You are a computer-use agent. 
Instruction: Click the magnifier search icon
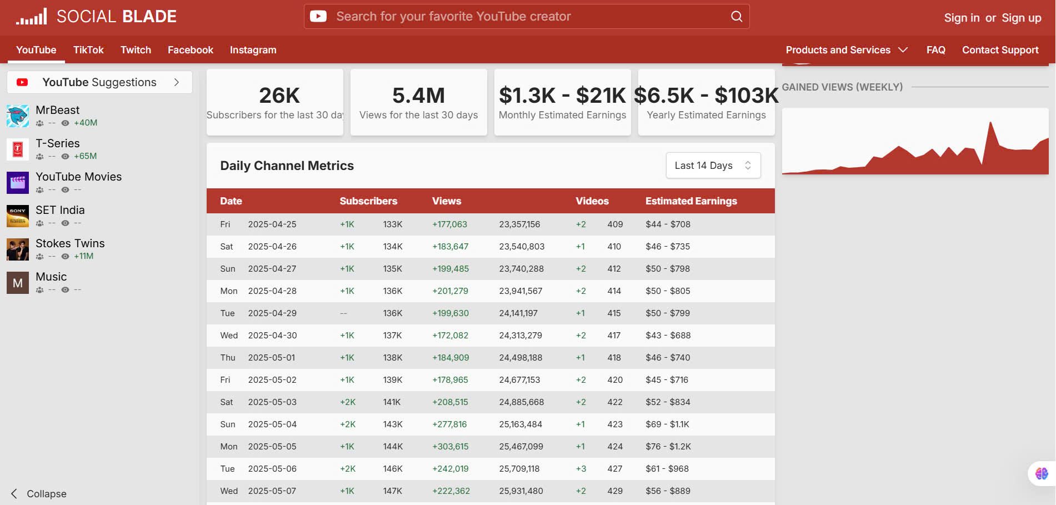pos(737,17)
